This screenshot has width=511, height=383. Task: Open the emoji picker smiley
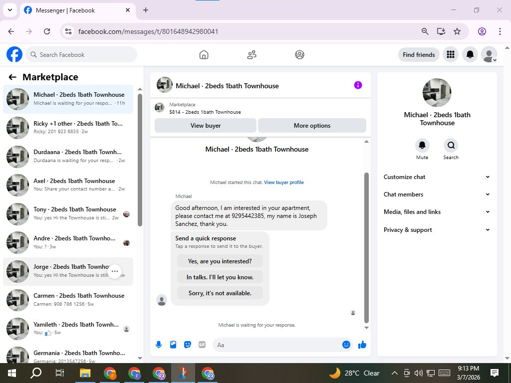pos(346,345)
